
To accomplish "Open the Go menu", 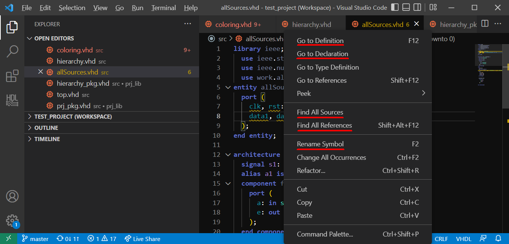I will point(120,7).
